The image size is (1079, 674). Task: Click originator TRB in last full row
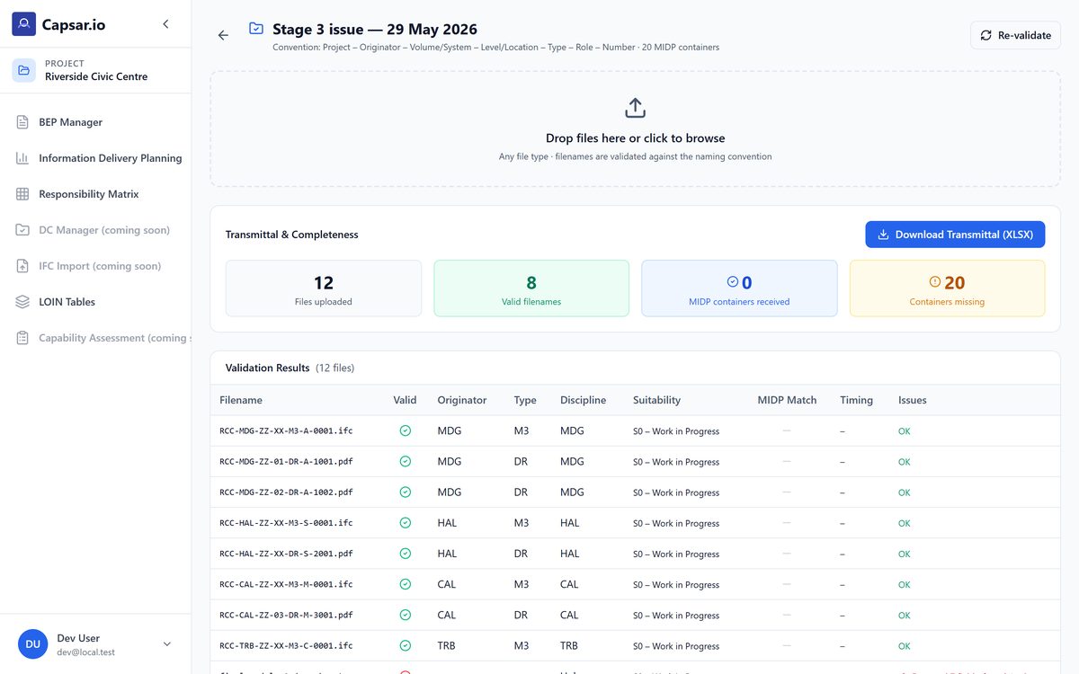(447, 646)
